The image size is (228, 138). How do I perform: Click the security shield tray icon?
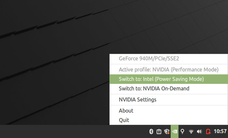[167, 131]
